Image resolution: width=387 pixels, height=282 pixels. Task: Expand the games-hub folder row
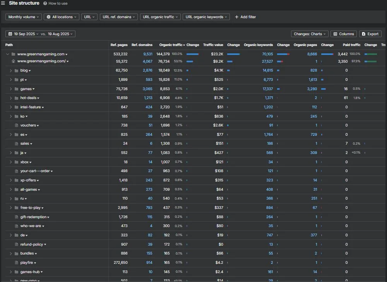click(10, 272)
